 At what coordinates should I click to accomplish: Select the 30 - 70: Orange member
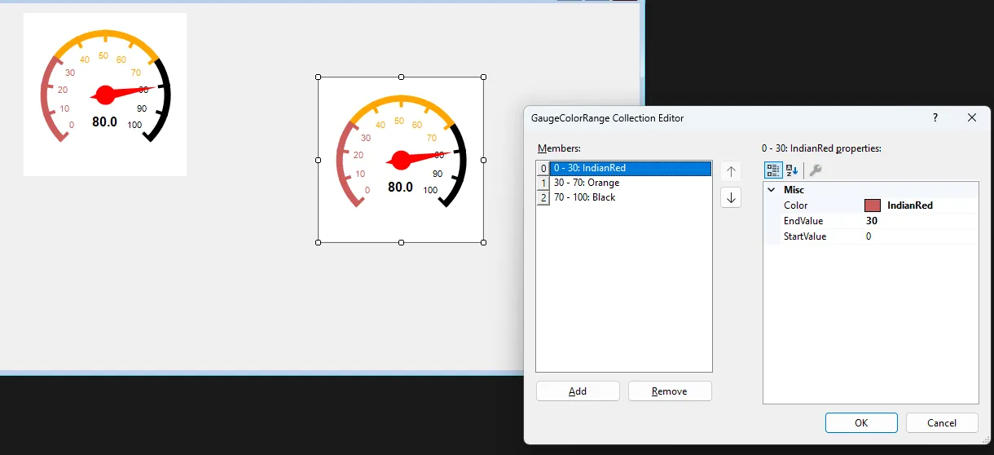click(587, 183)
